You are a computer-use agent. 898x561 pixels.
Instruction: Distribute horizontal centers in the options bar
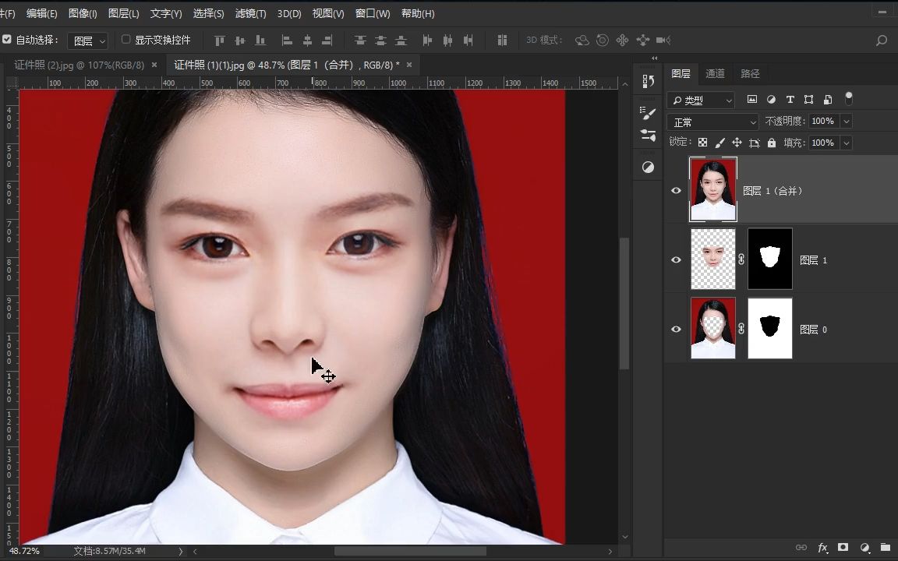click(448, 40)
